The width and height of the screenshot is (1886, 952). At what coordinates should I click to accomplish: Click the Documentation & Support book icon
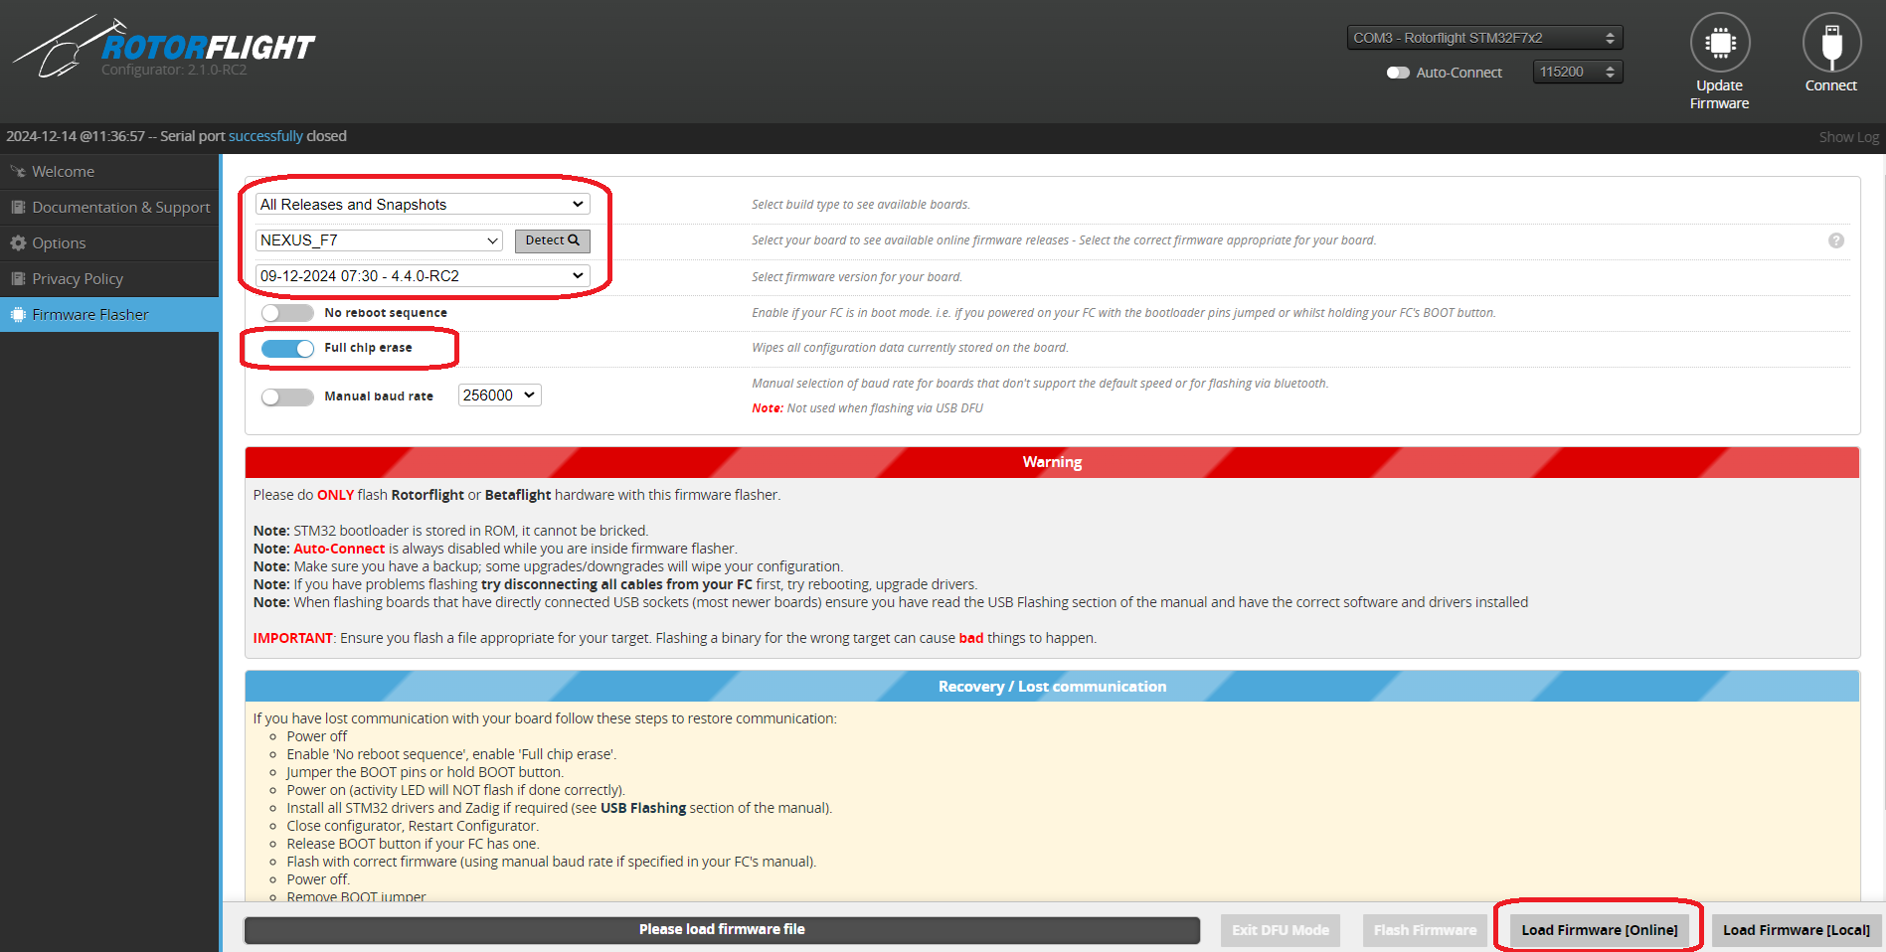(x=18, y=208)
